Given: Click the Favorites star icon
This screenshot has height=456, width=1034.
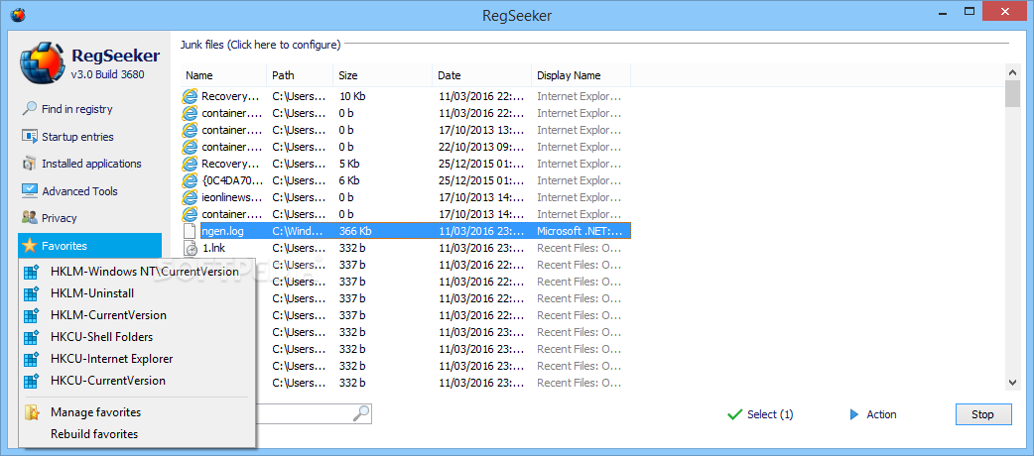Looking at the screenshot, I should (x=29, y=246).
